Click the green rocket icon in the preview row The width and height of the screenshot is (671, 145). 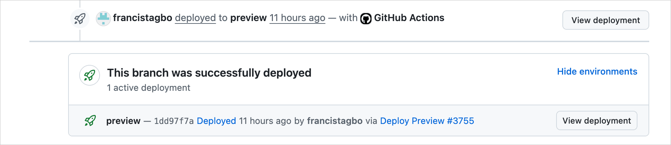pos(90,120)
